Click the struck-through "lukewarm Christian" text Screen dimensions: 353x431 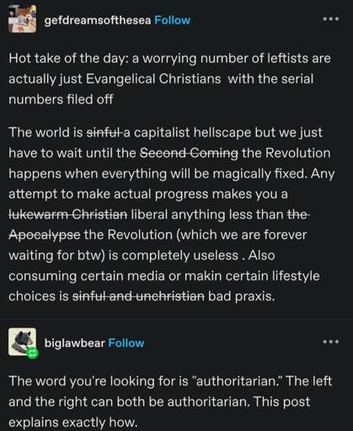(68, 215)
